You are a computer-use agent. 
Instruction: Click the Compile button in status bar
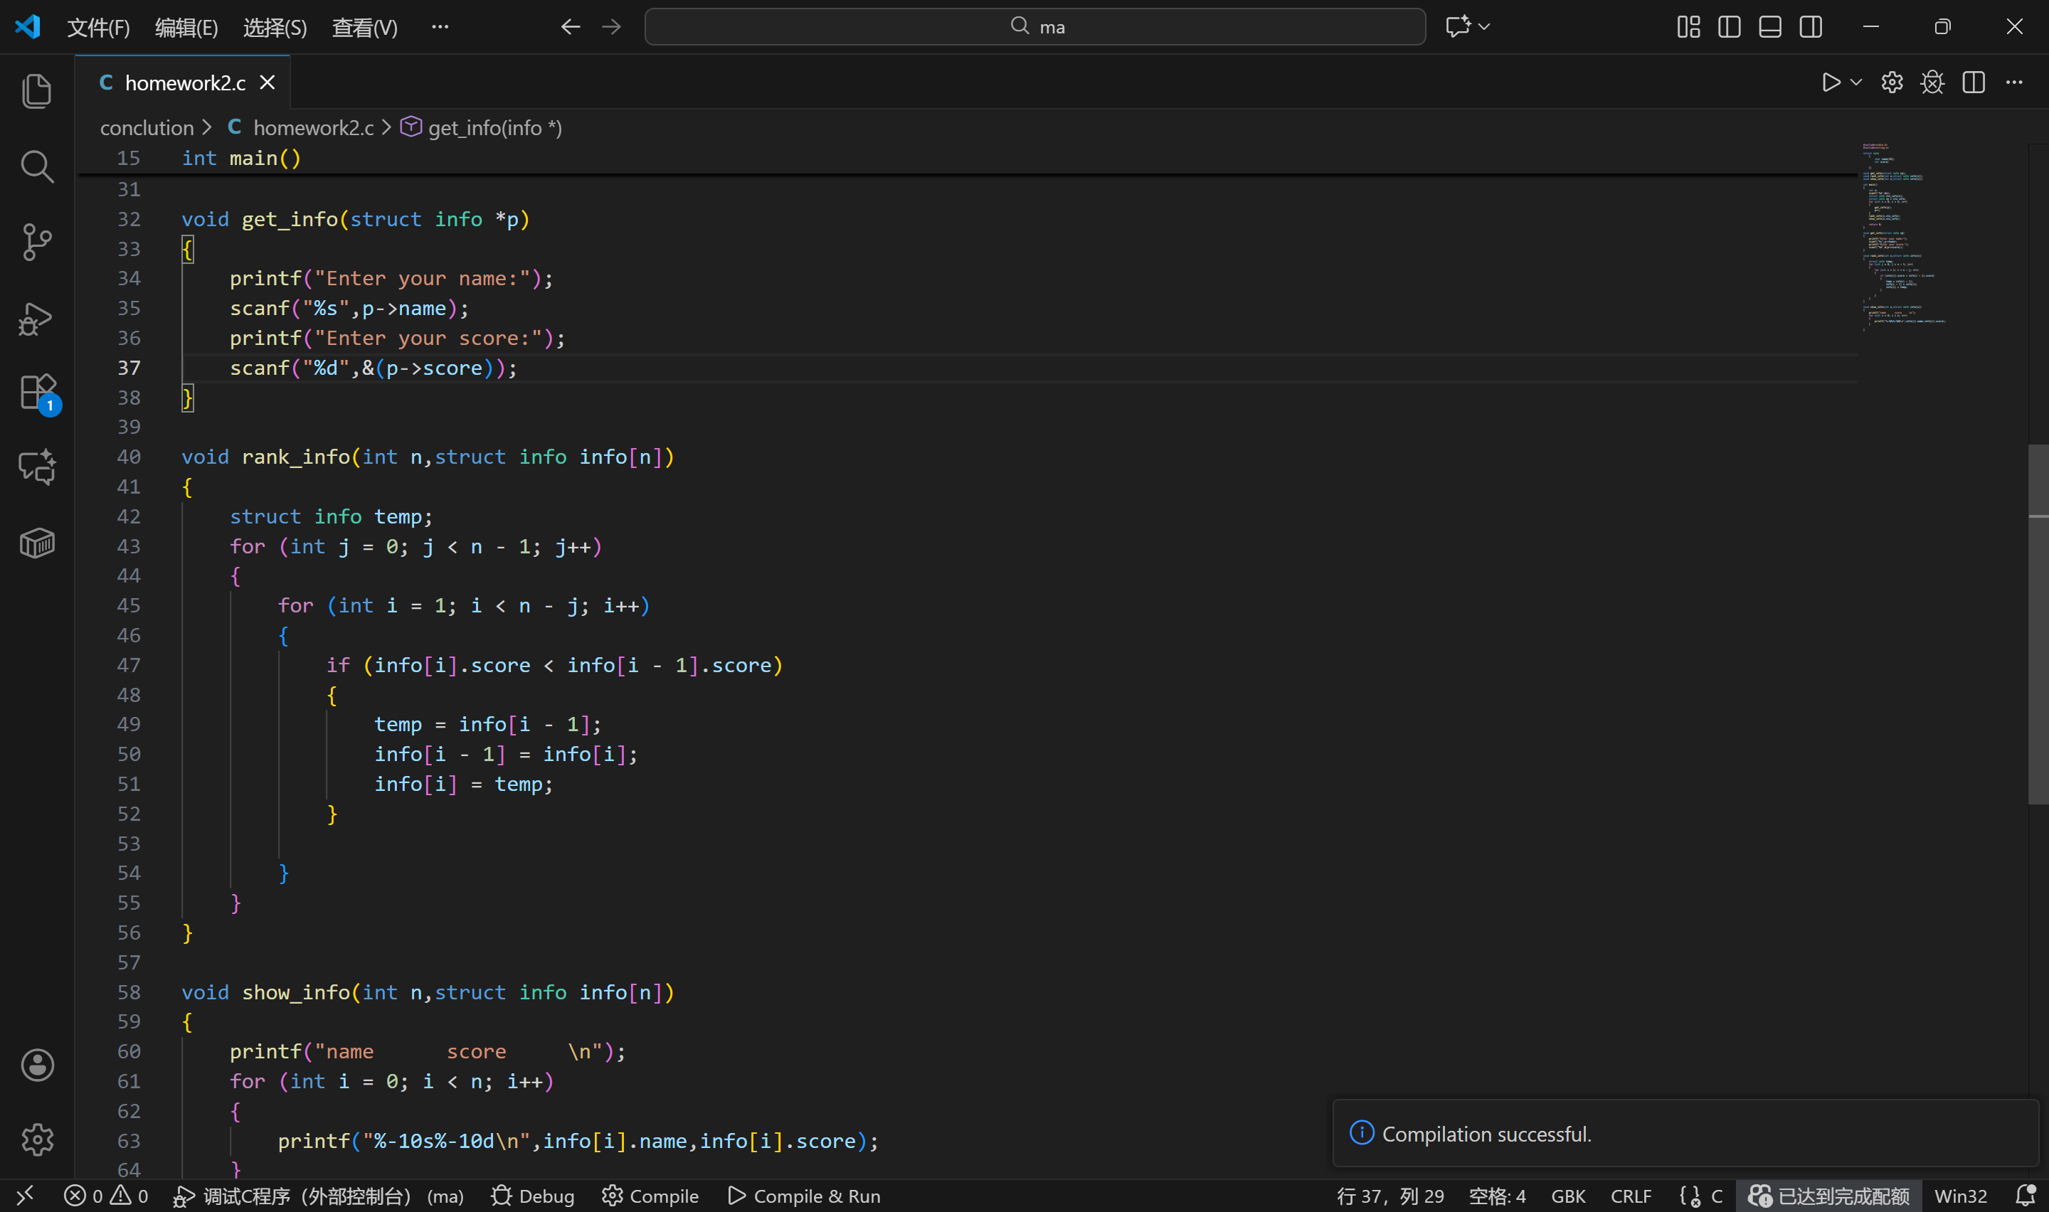[650, 1196]
